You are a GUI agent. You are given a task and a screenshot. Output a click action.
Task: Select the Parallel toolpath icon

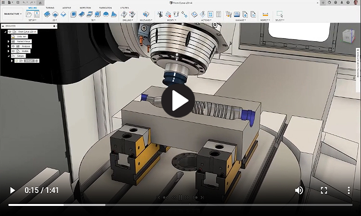point(98,14)
